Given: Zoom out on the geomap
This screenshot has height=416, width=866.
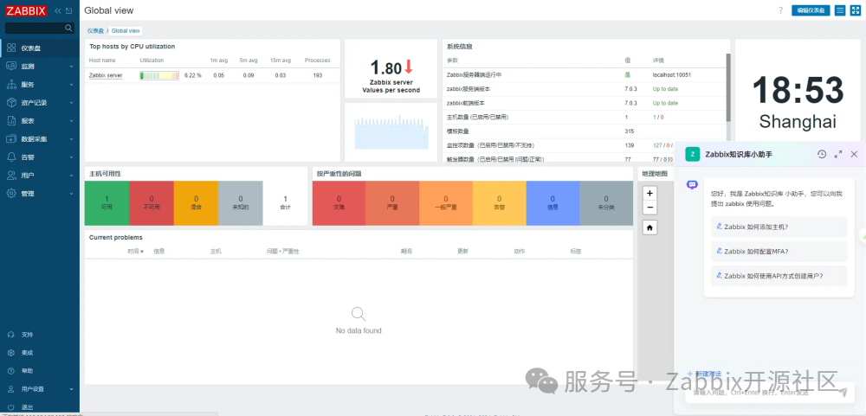Looking at the screenshot, I should [650, 208].
